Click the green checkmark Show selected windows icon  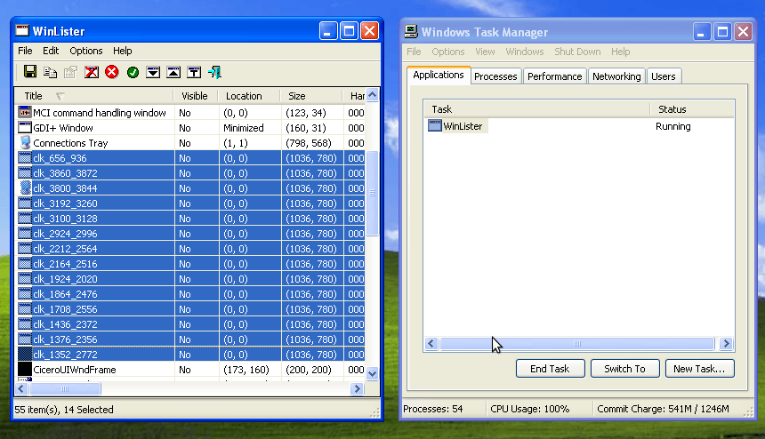tap(133, 72)
